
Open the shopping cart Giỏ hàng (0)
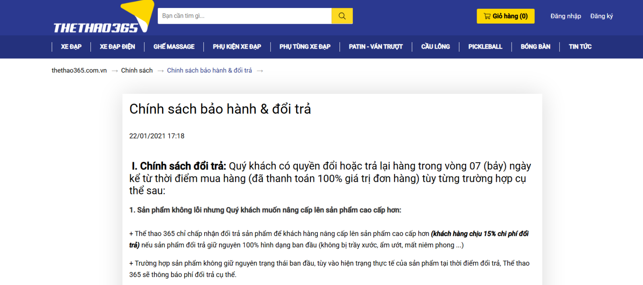505,16
